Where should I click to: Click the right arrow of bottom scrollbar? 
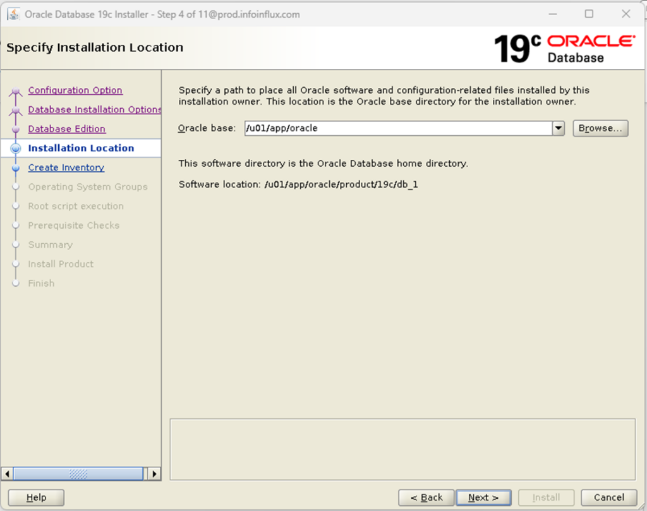155,474
